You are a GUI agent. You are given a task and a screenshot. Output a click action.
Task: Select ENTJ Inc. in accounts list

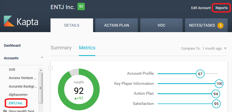16,103
